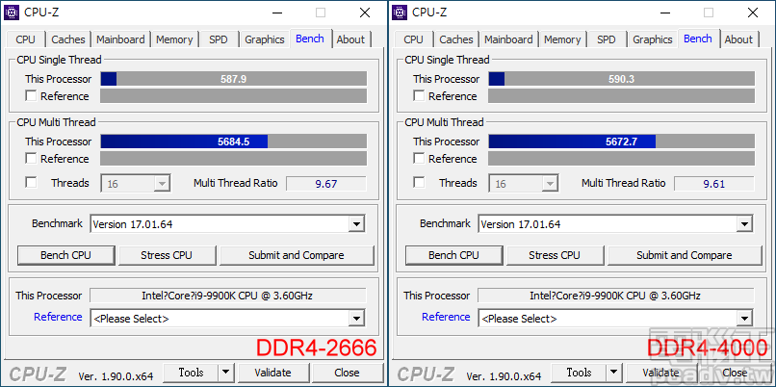Switch to Mainboard tab in left window
This screenshot has height=387, width=776.
point(120,39)
